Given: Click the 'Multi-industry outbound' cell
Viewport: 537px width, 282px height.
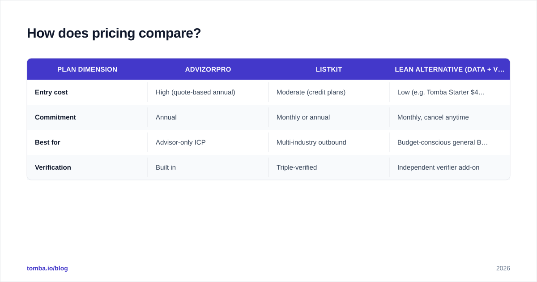Looking at the screenshot, I should tap(329, 142).
